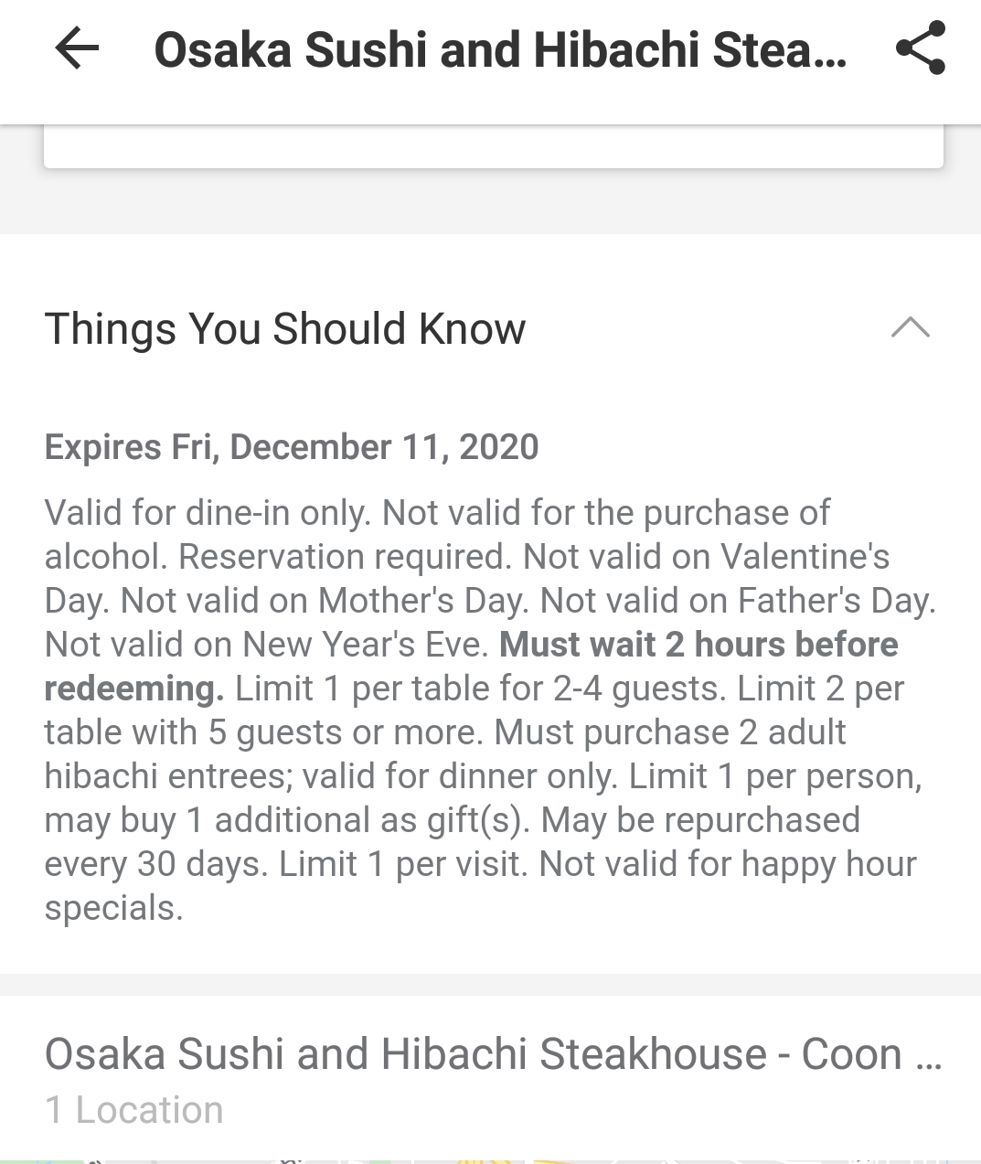Image resolution: width=981 pixels, height=1164 pixels.
Task: Open the map preview strip at bottom
Action: pos(490,1159)
